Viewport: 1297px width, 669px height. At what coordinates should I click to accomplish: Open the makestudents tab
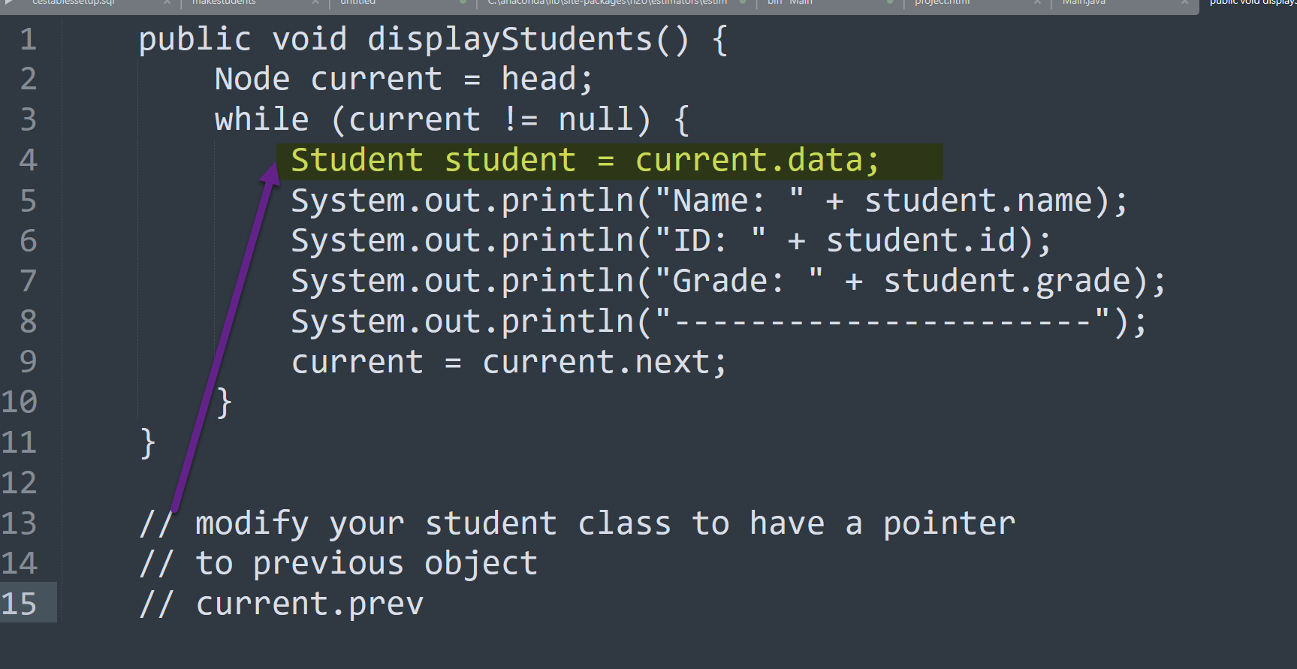(x=224, y=2)
